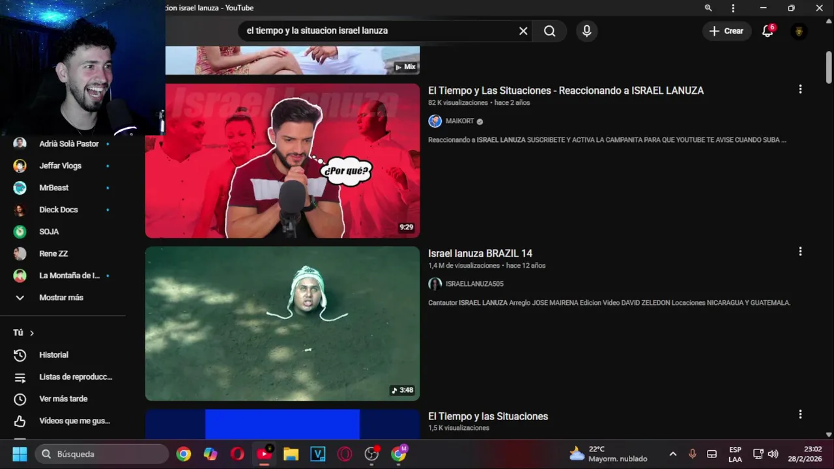Open options menu for El Tiempo y las Situaciones 1,5 K video

(800, 414)
